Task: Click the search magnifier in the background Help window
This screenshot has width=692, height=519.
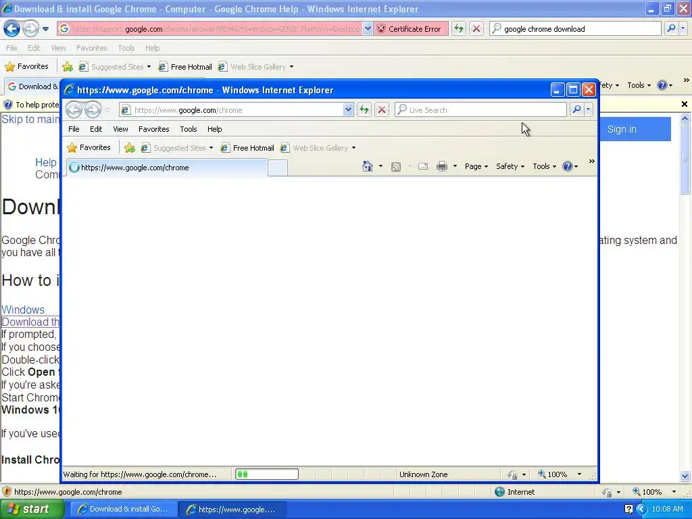Action: [671, 28]
